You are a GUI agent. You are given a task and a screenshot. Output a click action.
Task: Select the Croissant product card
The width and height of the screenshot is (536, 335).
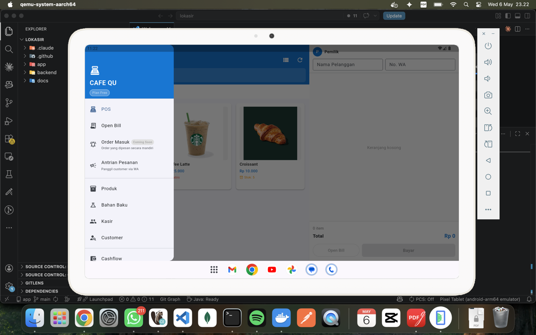click(x=270, y=146)
